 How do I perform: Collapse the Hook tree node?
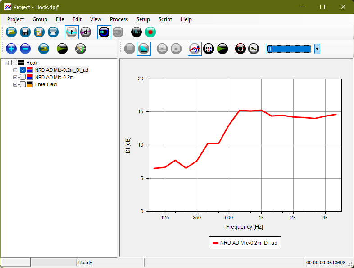(6, 63)
